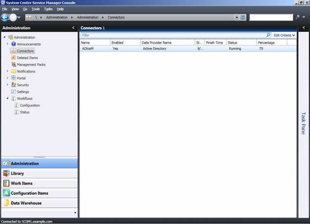The width and height of the screenshot is (310, 224).
Task: Open the Help menu
Action: 60,9
